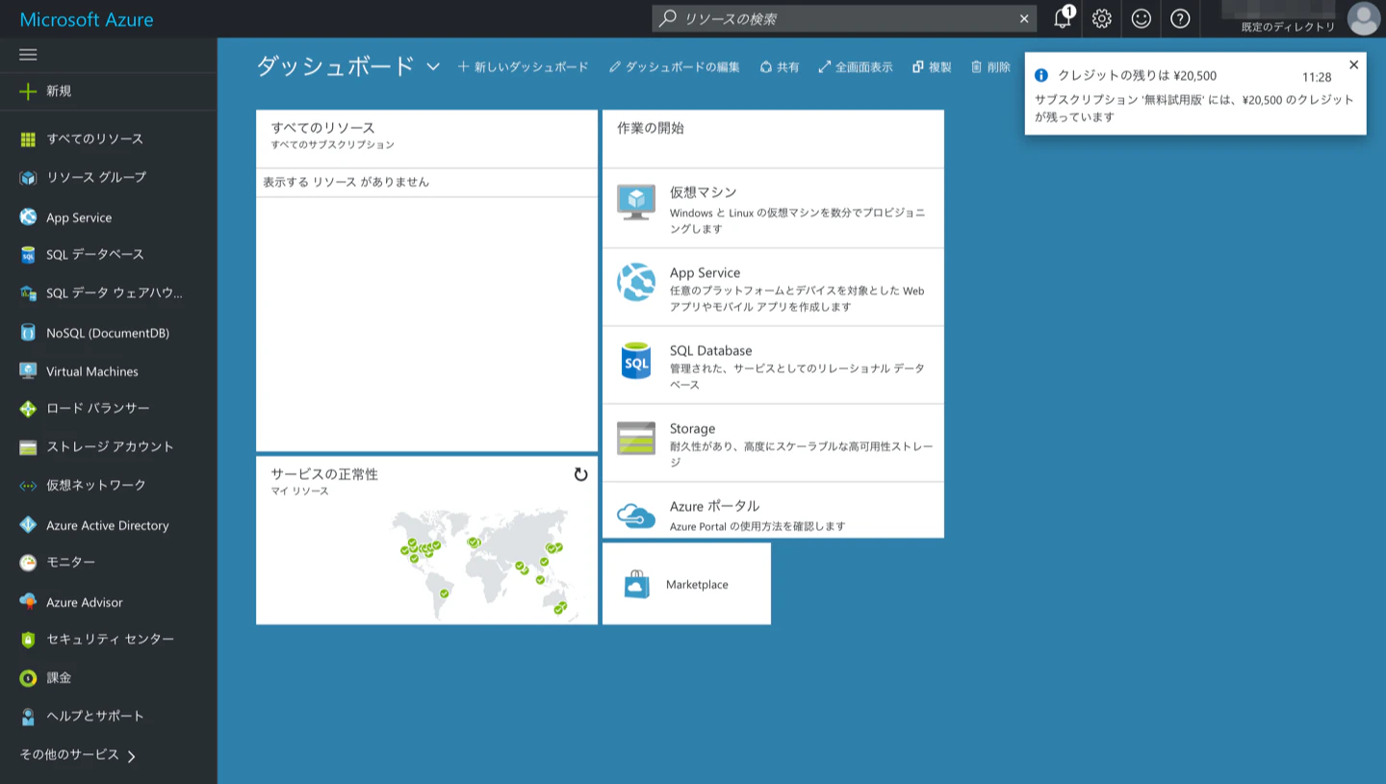This screenshot has height=784, width=1386.
Task: Select App Service icon in sidebar
Action: [28, 217]
